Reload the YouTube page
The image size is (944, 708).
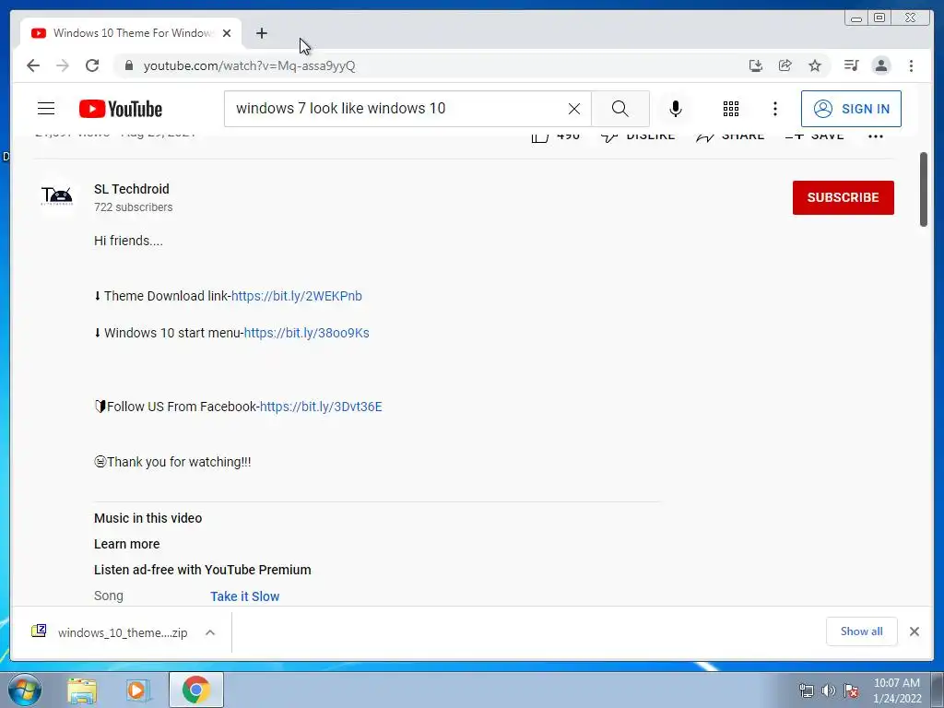click(92, 65)
